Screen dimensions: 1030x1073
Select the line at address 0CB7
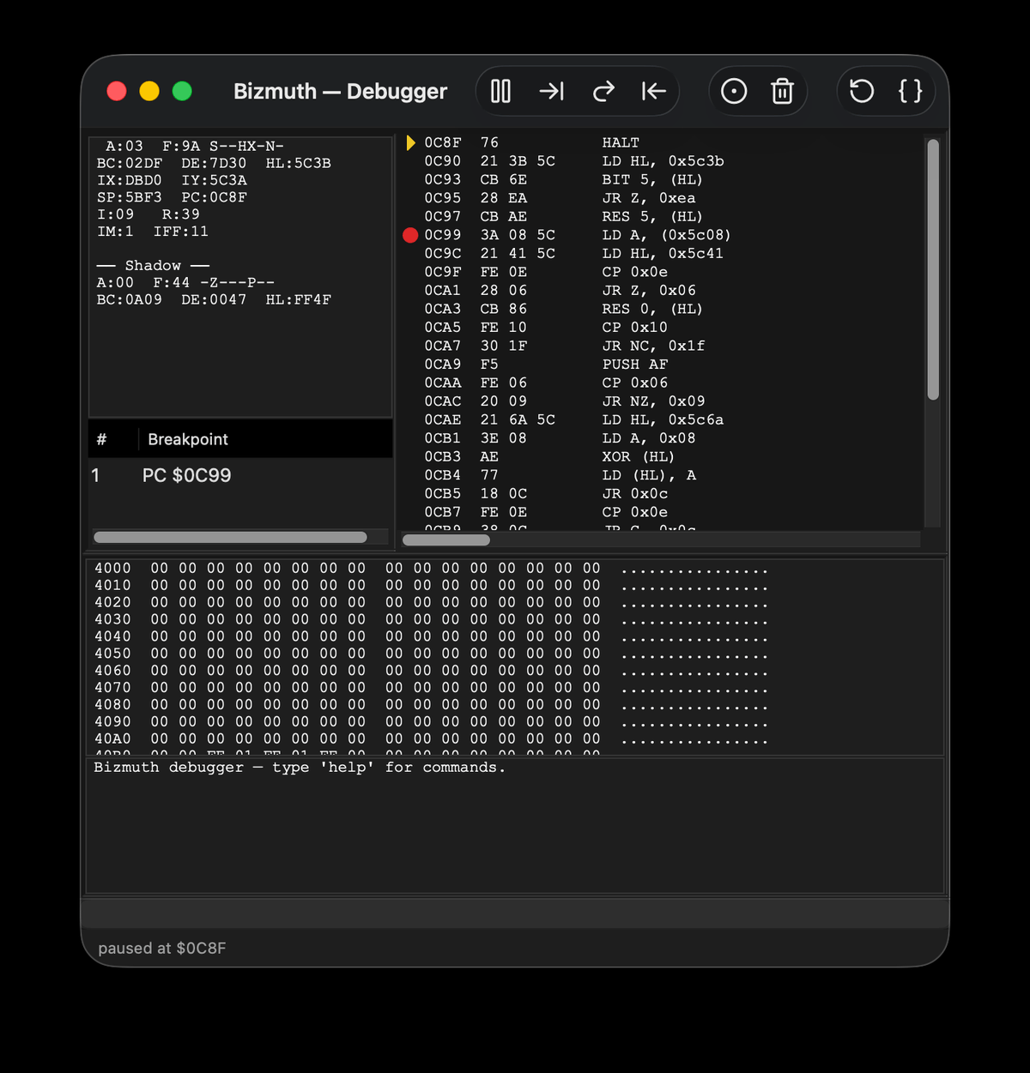660,512
